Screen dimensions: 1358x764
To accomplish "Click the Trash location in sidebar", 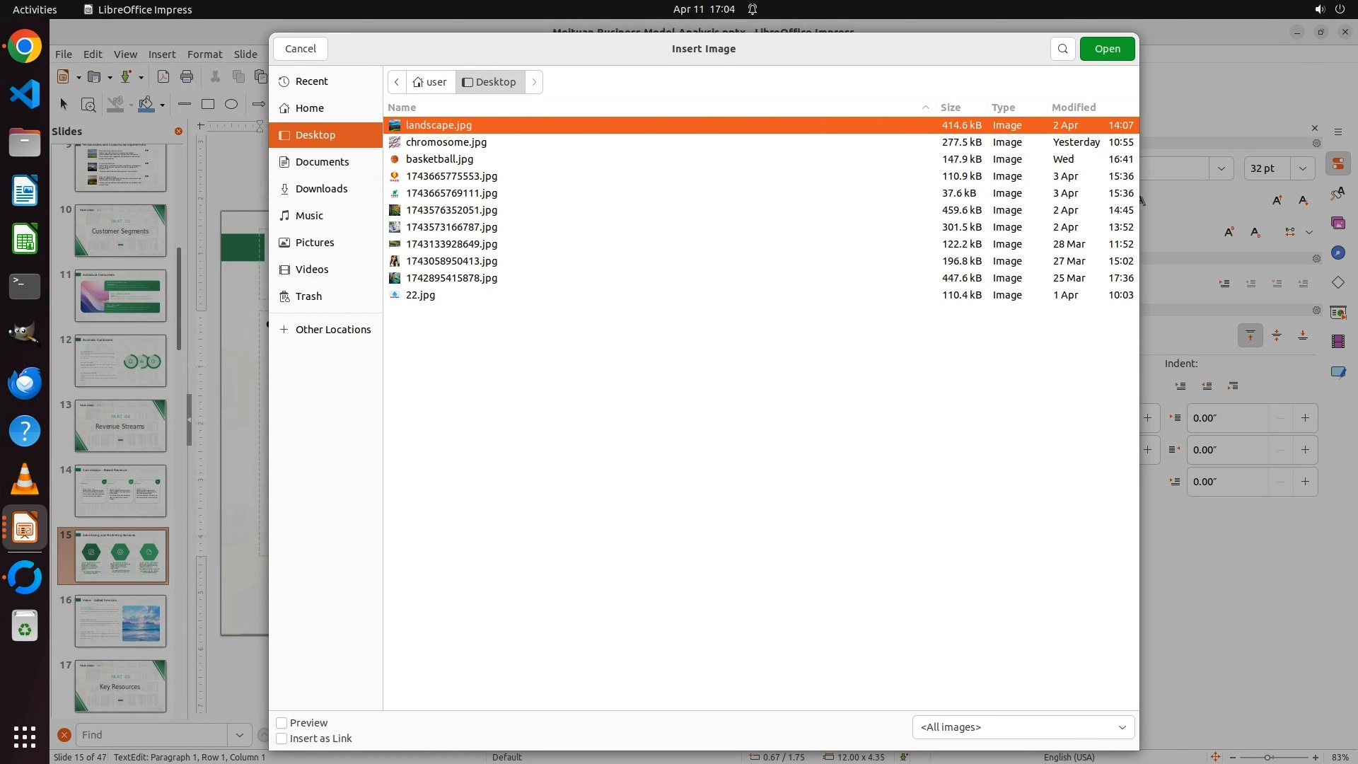I will pos(308,296).
